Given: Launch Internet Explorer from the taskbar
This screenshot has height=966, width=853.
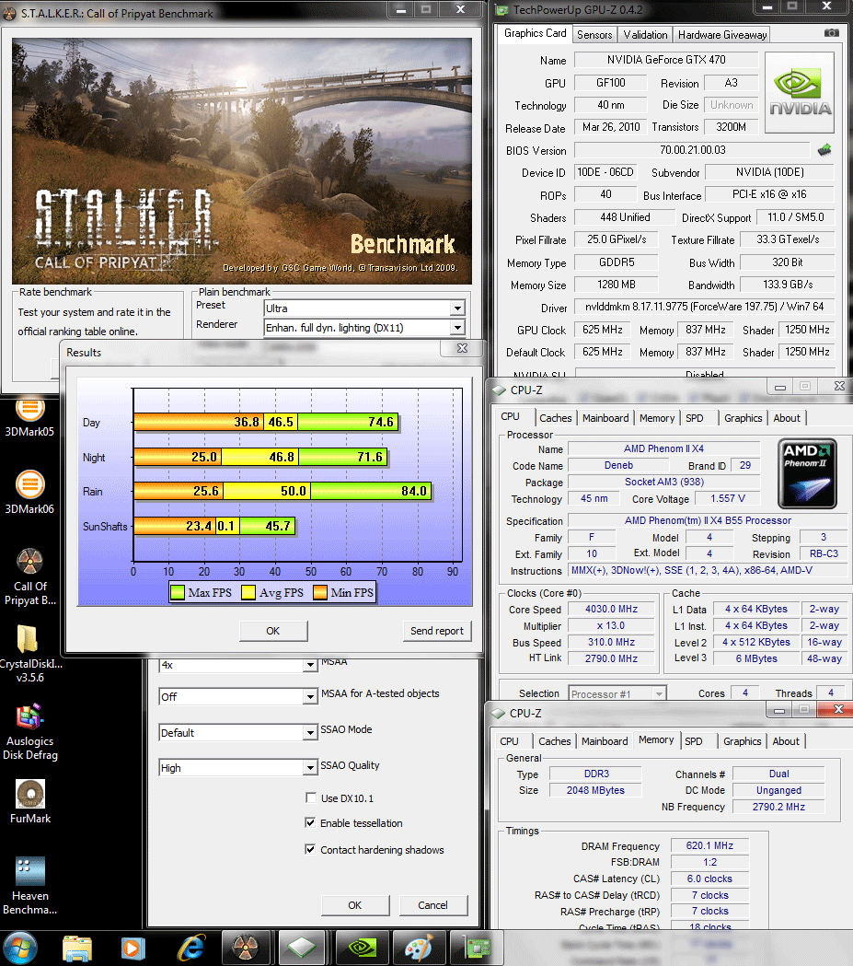Looking at the screenshot, I should point(191,949).
